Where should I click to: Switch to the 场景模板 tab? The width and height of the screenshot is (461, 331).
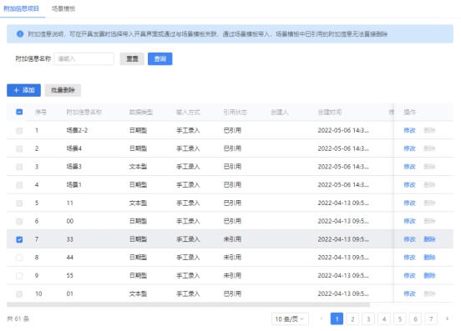point(63,8)
